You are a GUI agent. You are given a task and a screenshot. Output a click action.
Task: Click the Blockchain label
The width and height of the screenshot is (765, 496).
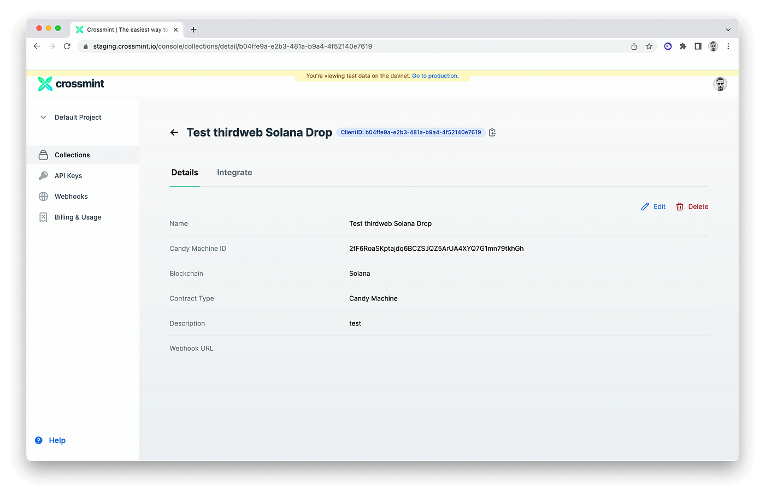[186, 274]
